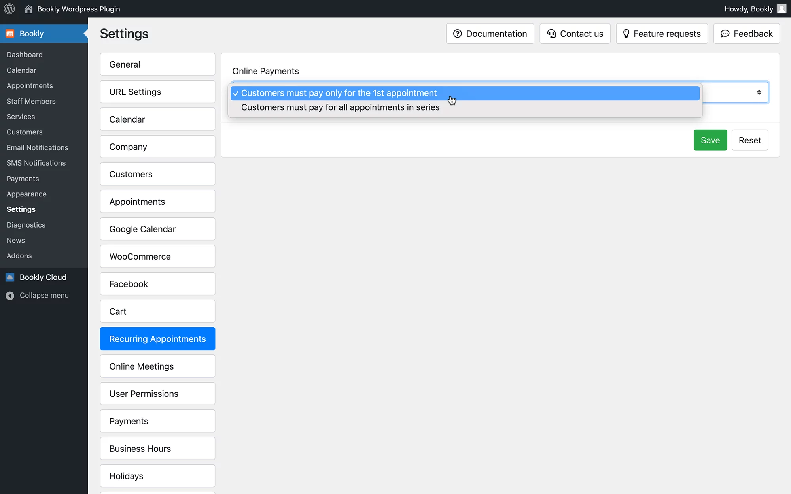Click the Online Payments dropdown arrow
Viewport: 791px width, 494px height.
(x=759, y=92)
